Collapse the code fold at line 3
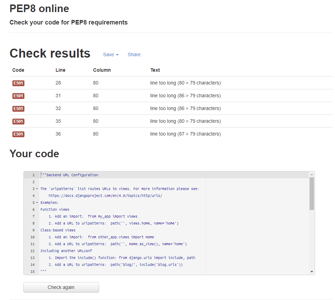The width and height of the screenshot is (335, 300). (x=36, y=189)
